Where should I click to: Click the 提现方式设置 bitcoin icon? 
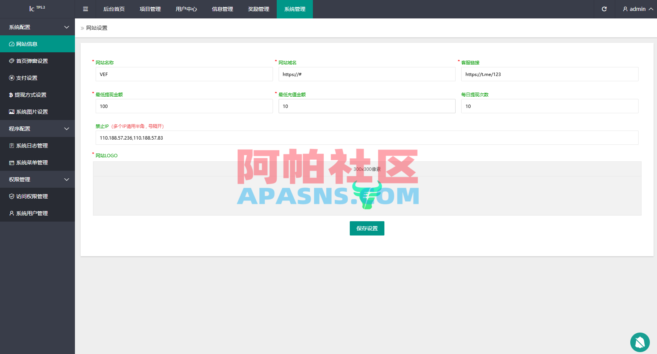[11, 95]
